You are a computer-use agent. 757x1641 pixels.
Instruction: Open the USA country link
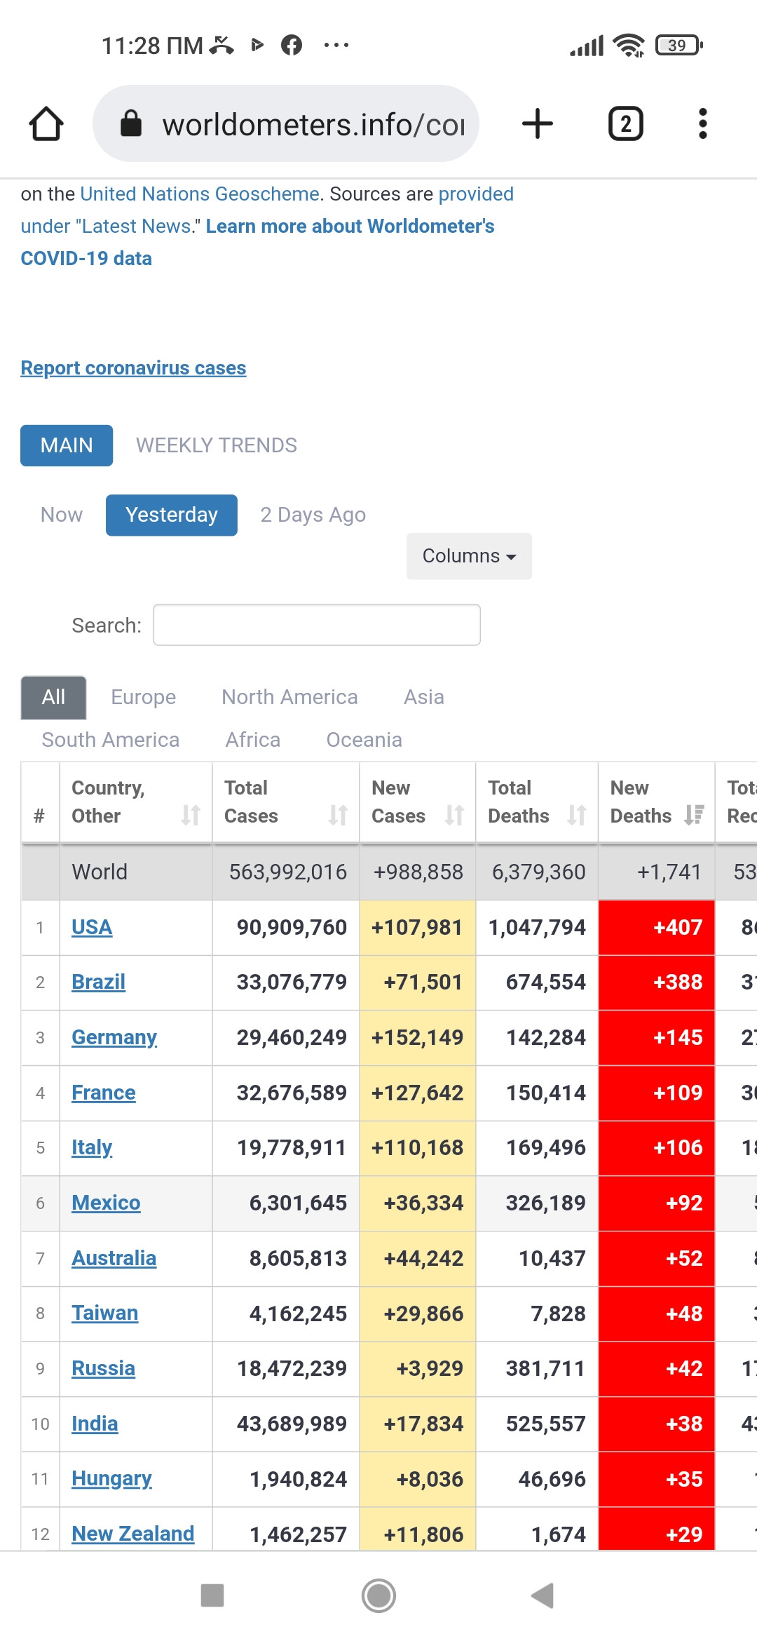[x=92, y=927]
